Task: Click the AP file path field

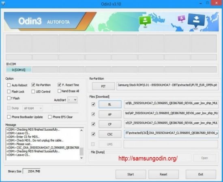Action: pyautogui.click(x=171, y=114)
